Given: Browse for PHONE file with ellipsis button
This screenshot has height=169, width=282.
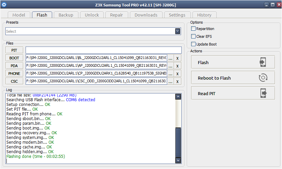Looking at the screenshot, I should click(171, 74).
